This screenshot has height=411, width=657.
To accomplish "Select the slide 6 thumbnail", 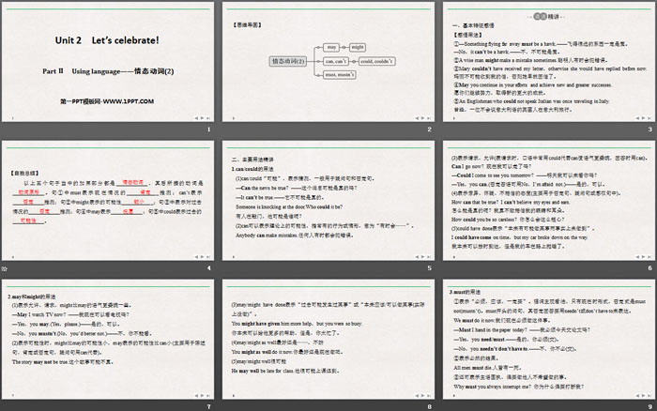I will pos(549,201).
